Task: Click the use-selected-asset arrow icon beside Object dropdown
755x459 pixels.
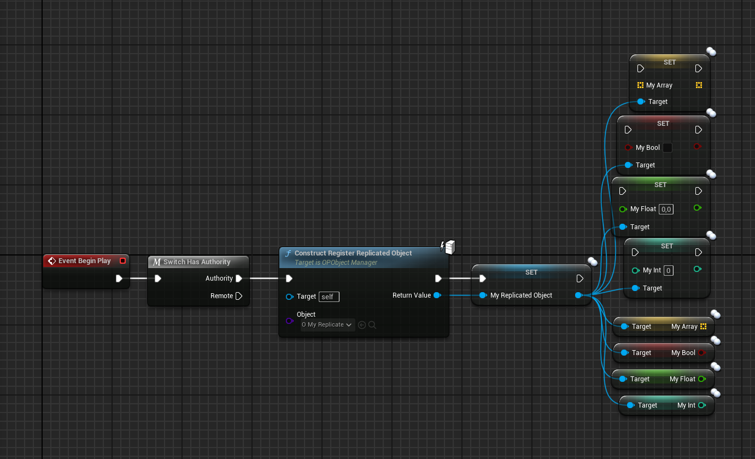Action: point(361,325)
